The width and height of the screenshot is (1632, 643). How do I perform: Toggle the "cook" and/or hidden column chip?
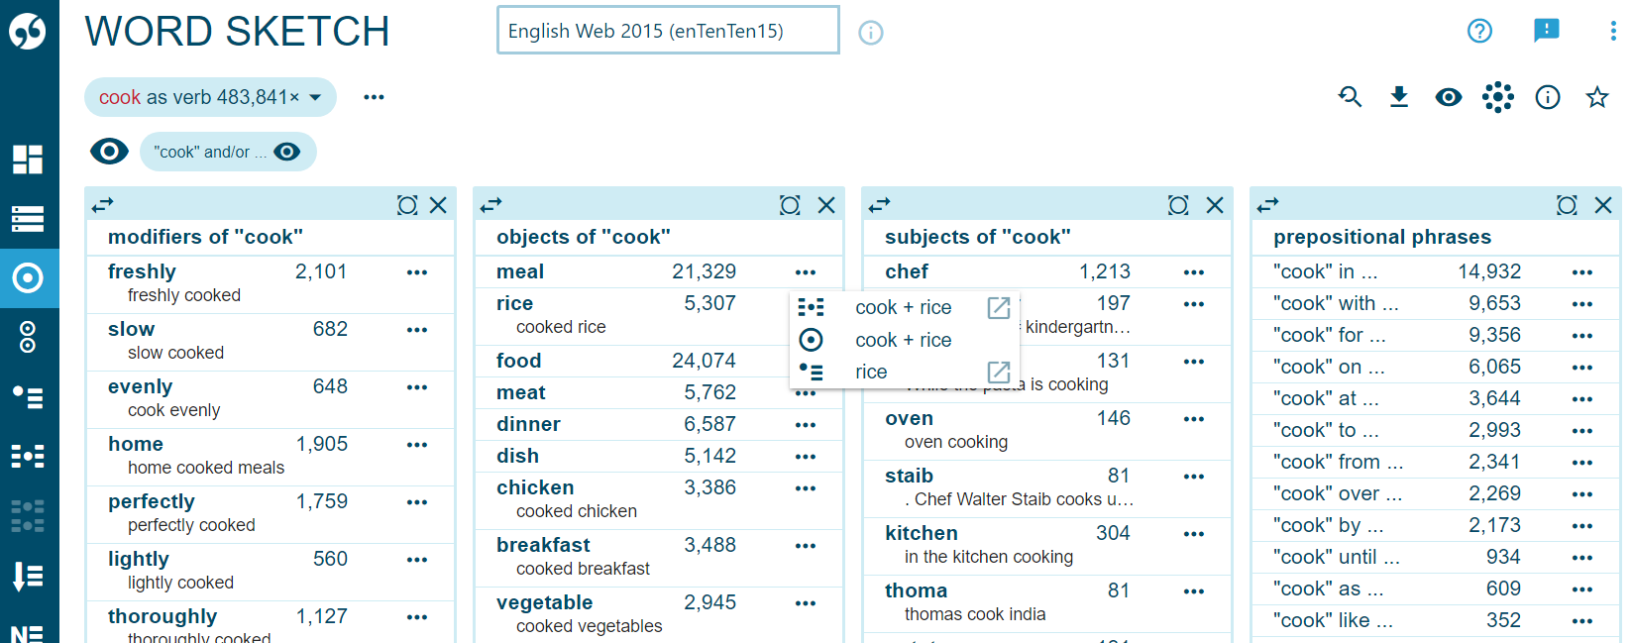click(x=228, y=152)
